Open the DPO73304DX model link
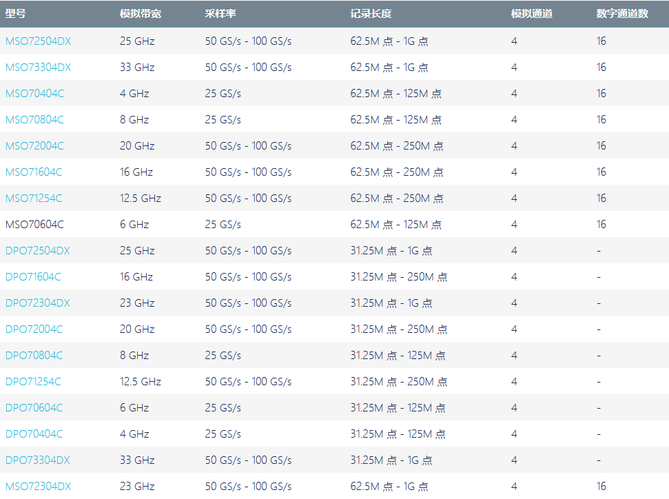Screen dimensions: 669x499 tap(37, 460)
